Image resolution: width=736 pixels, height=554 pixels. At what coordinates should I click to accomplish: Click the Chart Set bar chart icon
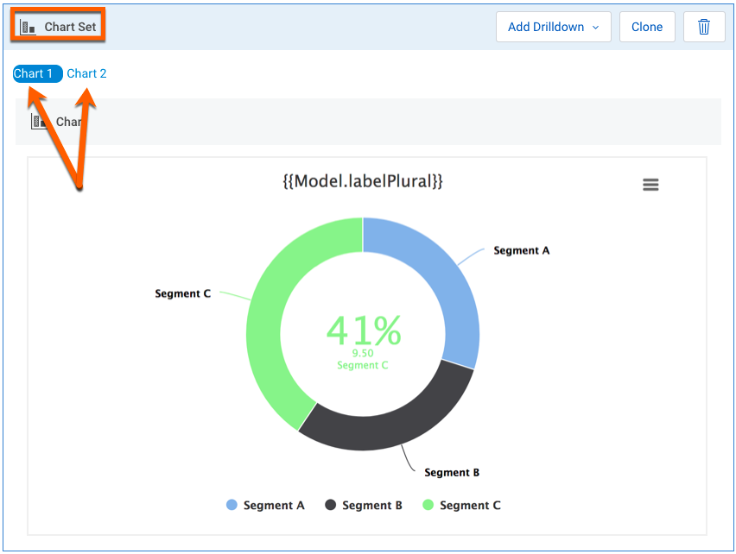(x=28, y=27)
